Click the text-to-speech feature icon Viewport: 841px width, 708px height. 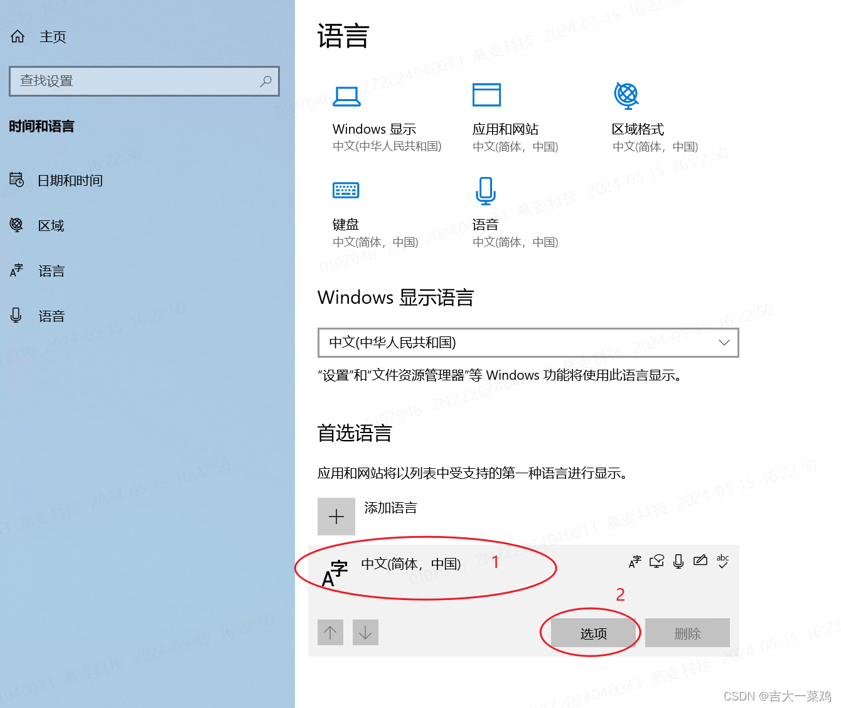point(656,561)
